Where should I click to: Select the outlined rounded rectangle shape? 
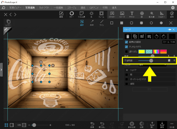(x=132, y=23)
